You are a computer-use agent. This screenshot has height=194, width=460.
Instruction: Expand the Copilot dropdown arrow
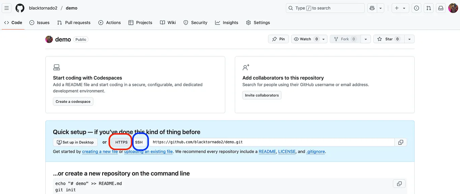[x=381, y=8]
